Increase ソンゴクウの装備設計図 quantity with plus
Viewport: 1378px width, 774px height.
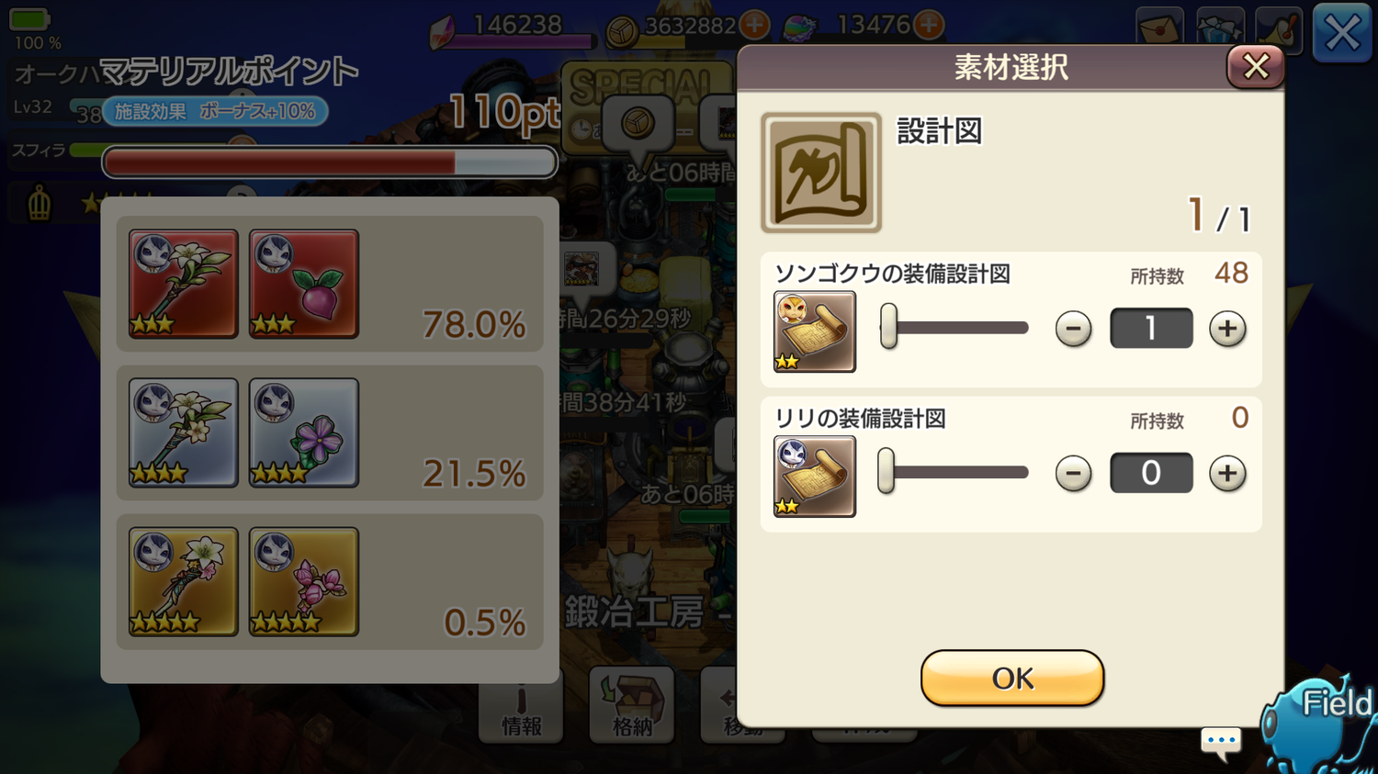(1227, 329)
